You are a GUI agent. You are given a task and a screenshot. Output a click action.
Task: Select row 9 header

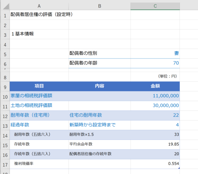click(5, 86)
